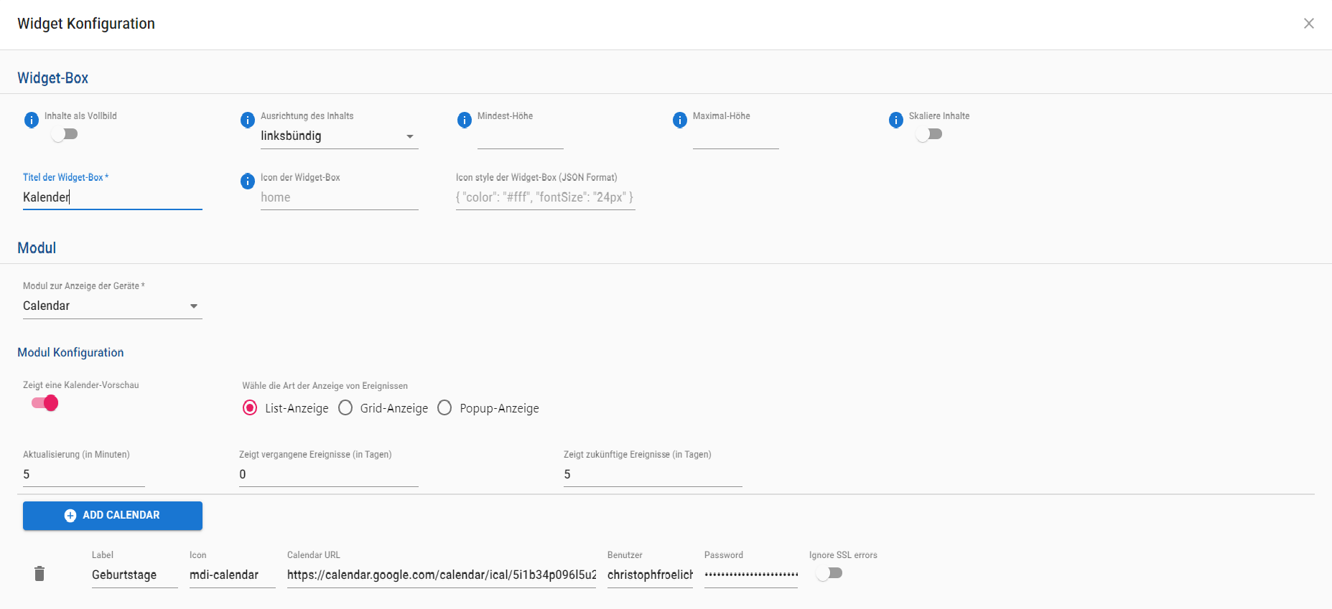Click info icon beside Icon der Widget-Box
This screenshot has width=1332, height=609.
(248, 181)
